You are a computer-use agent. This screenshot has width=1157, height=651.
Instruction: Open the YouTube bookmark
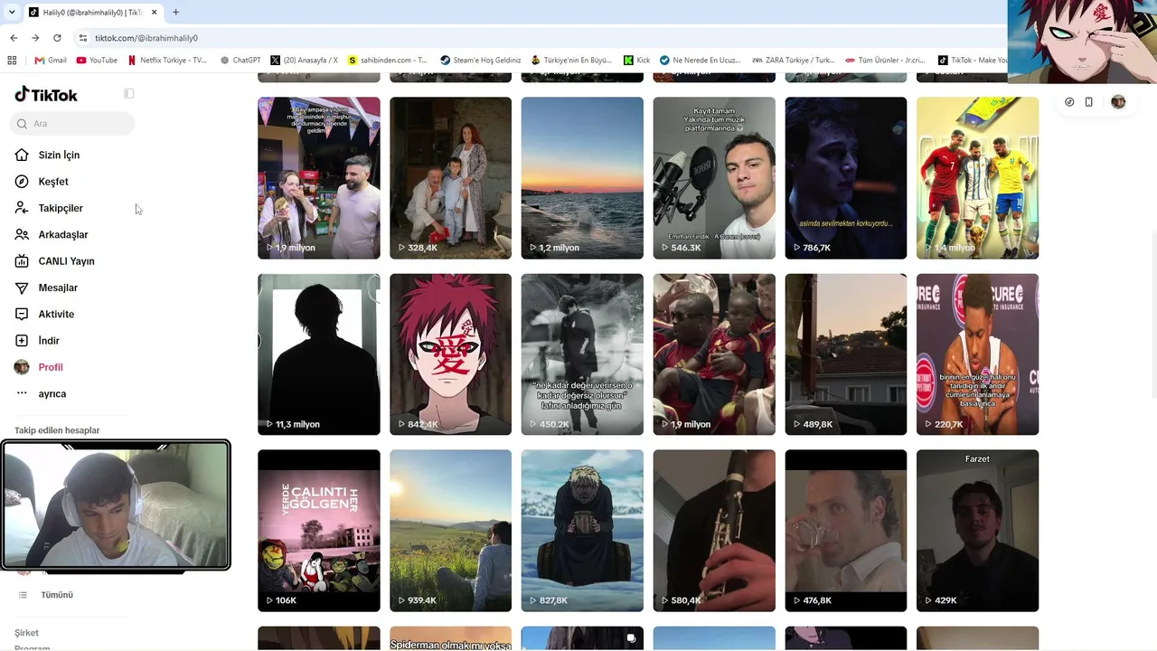point(97,61)
